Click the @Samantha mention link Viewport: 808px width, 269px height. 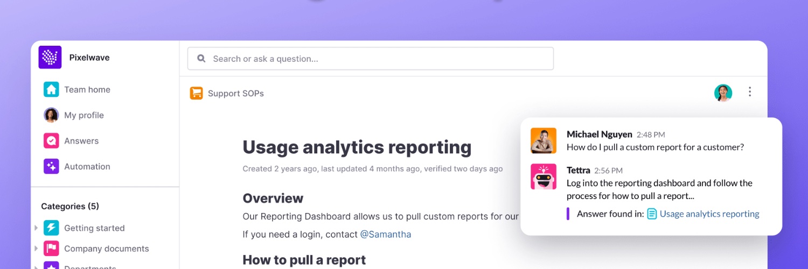(386, 235)
